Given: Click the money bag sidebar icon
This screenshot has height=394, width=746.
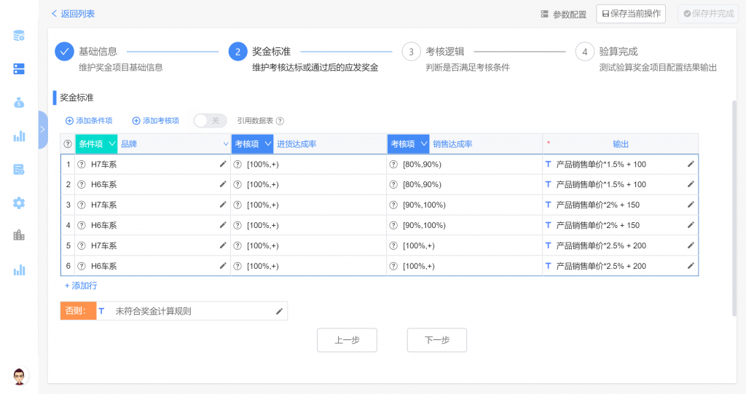Looking at the screenshot, I should [19, 103].
